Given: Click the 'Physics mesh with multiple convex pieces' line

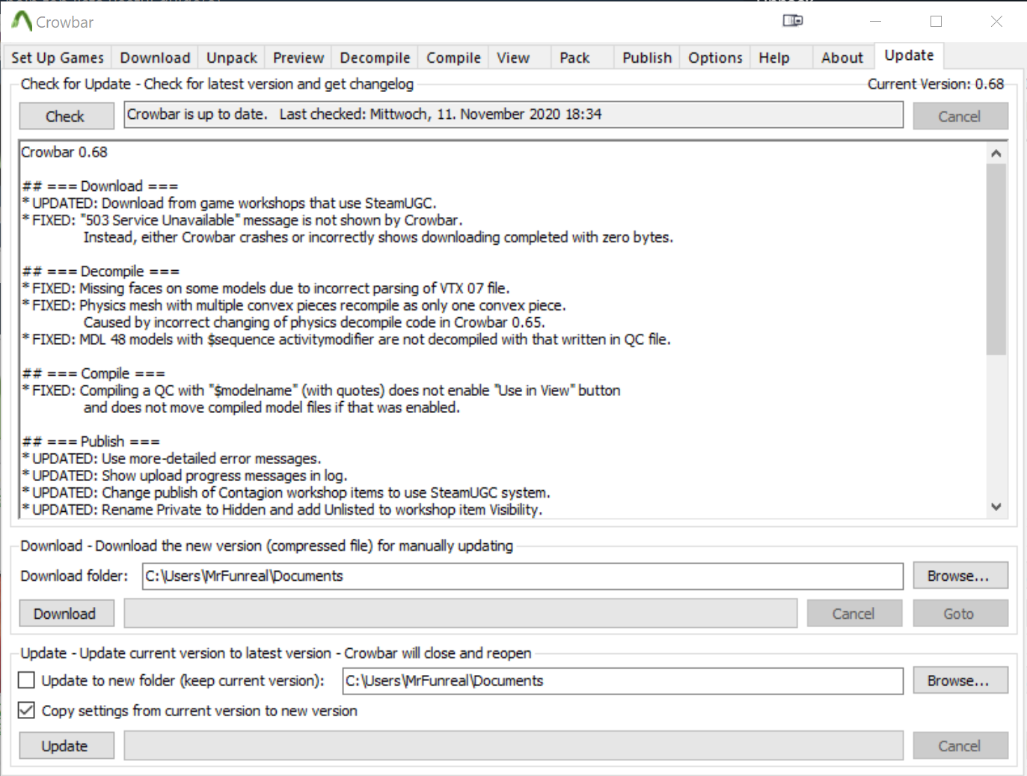Looking at the screenshot, I should coord(294,306).
